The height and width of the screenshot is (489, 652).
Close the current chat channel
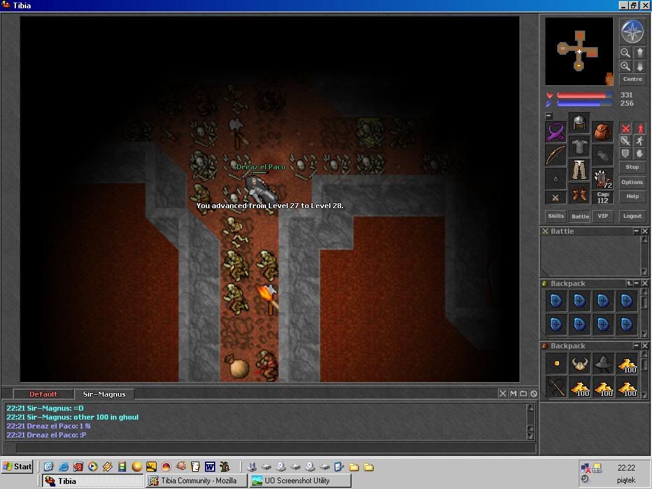point(502,393)
